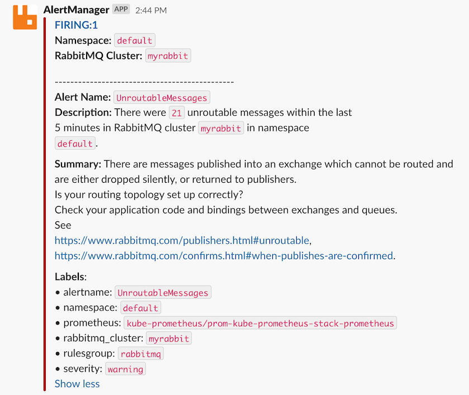The image size is (469, 395).
Task: Click the 2:44 PM message timestamp
Action: 151,10
